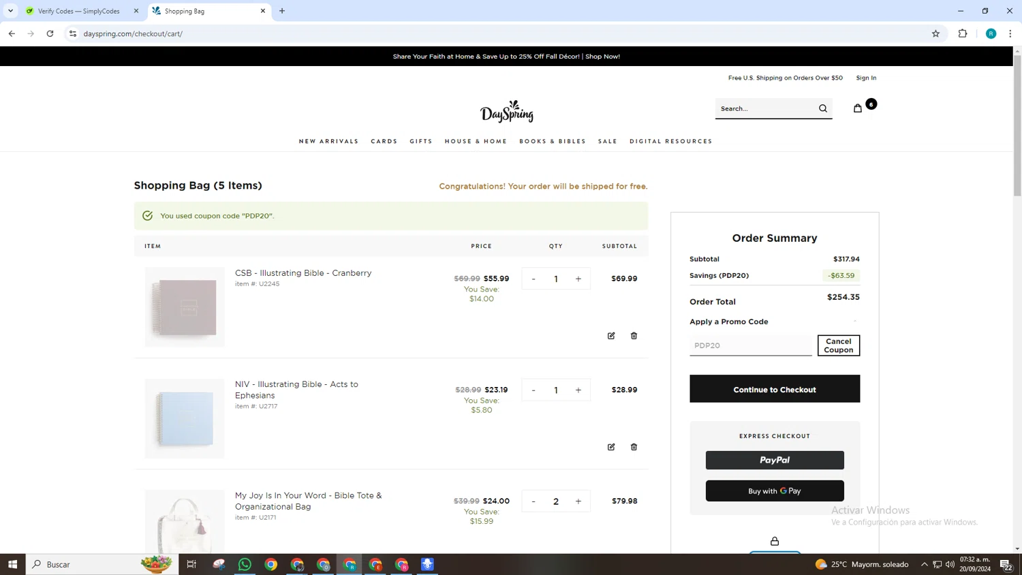Screen dimensions: 1022x575
Task: Increase quantity of NIV Illustrating Bible
Action: [578, 390]
